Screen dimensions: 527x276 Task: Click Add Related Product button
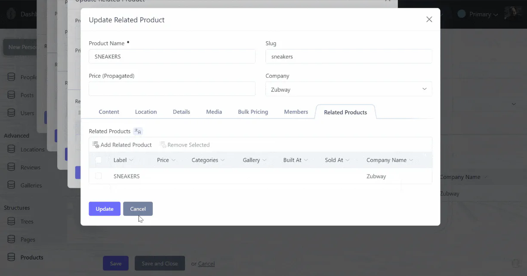(122, 145)
